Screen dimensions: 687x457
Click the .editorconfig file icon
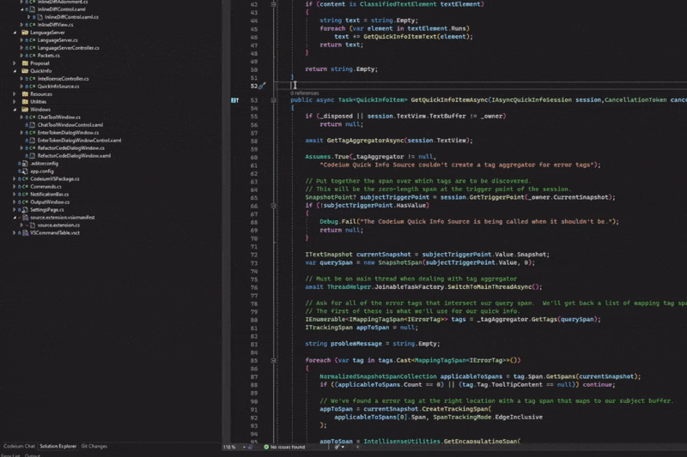[x=25, y=164]
